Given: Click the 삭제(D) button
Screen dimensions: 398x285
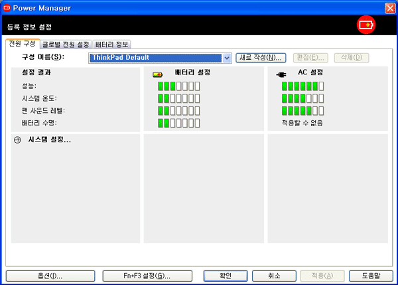Looking at the screenshot, I should 352,58.
